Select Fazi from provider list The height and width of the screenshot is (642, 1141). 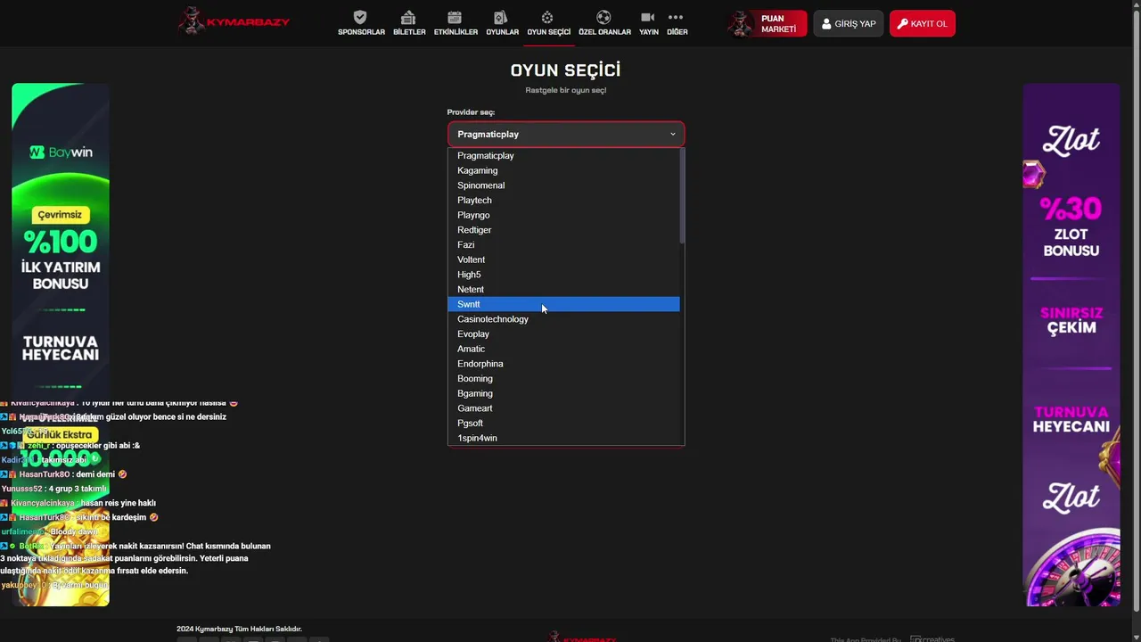click(x=563, y=244)
